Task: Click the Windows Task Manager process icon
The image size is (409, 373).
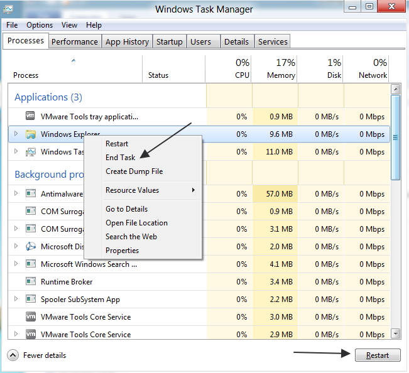Action: click(x=31, y=152)
